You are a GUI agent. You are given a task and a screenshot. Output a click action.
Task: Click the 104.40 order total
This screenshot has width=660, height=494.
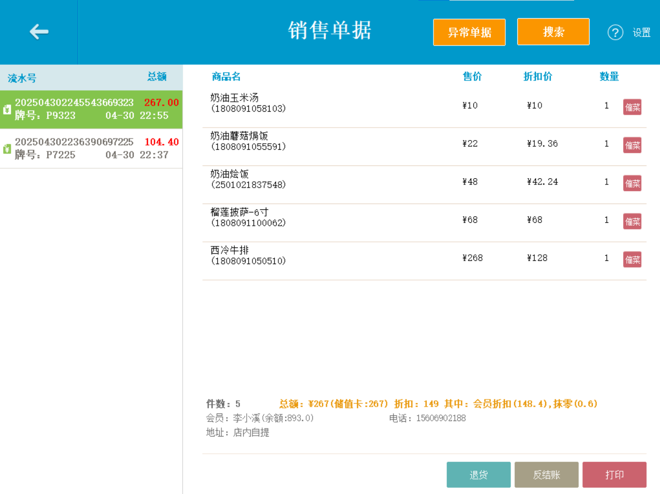[161, 142]
